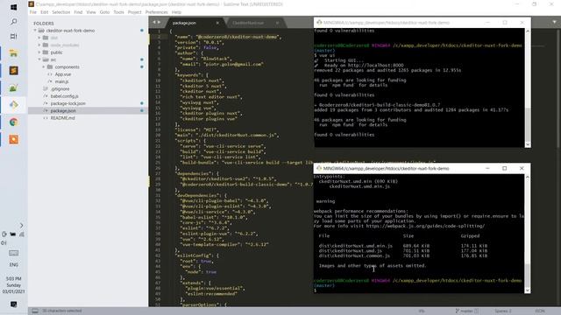The height and width of the screenshot is (315, 561).
Task: Go to previous tab using left arrow
Action: (x=154, y=22)
